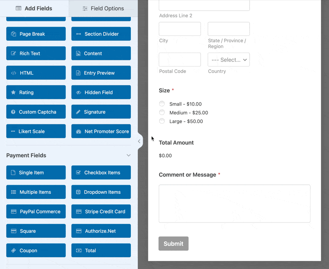Switch to the Field Options tab

tap(103, 8)
